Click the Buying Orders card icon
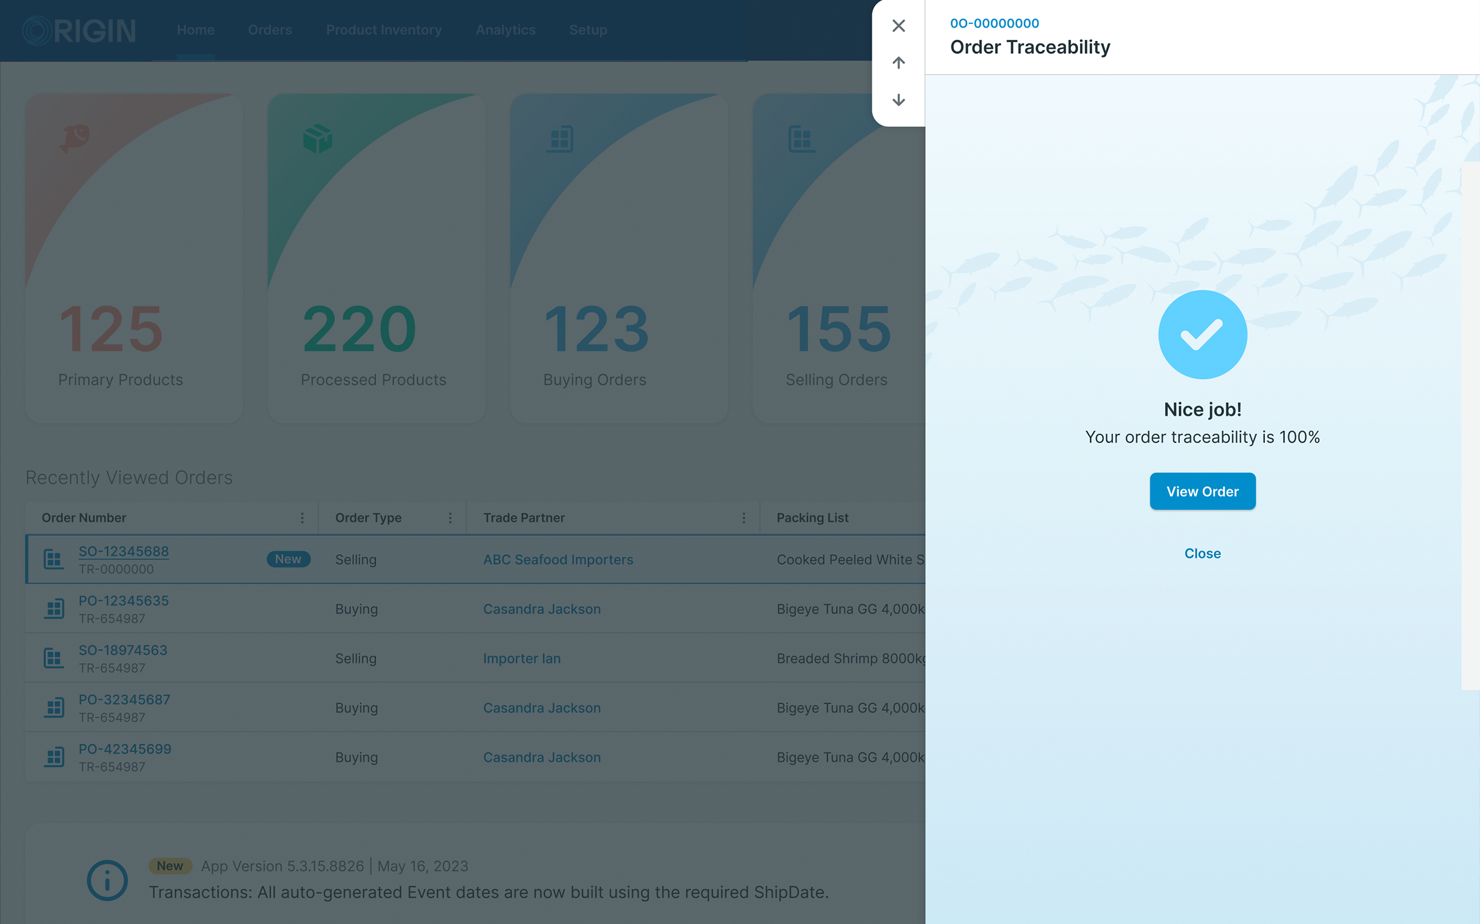Screen dimensions: 1480x924 pos(560,138)
